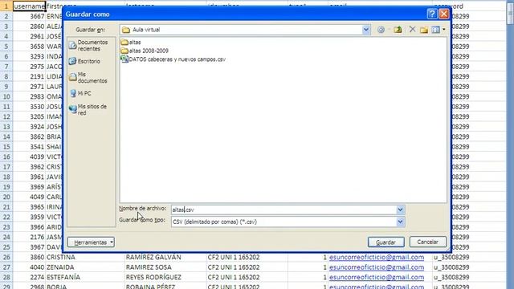Open the Herramientas dropdown button
The image size is (514, 289).
[x=91, y=242]
